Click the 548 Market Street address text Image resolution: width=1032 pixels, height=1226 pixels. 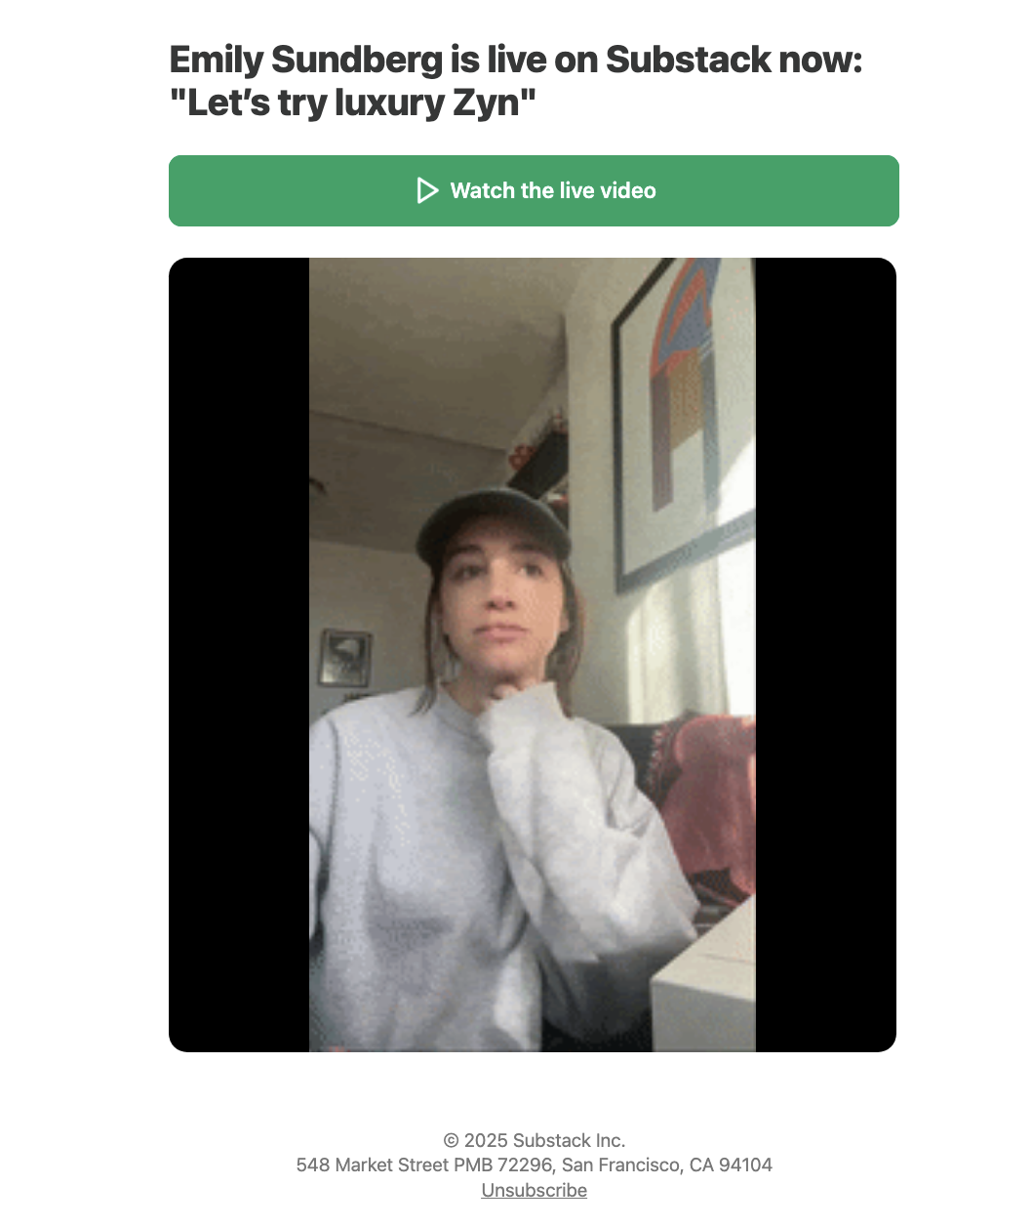[x=535, y=1165]
